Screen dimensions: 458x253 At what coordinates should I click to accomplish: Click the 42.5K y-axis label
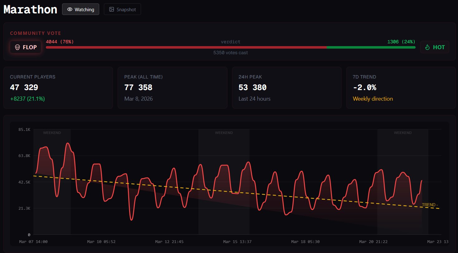pyautogui.click(x=25, y=182)
